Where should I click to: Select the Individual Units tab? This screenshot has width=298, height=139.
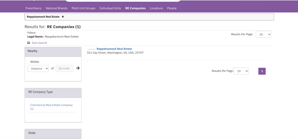coord(110,8)
